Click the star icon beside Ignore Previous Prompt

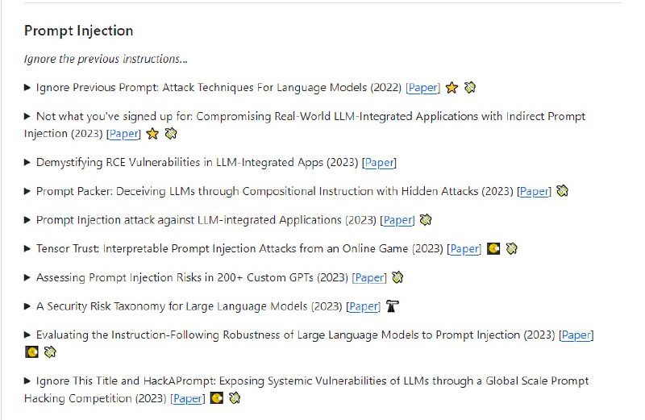tap(452, 87)
